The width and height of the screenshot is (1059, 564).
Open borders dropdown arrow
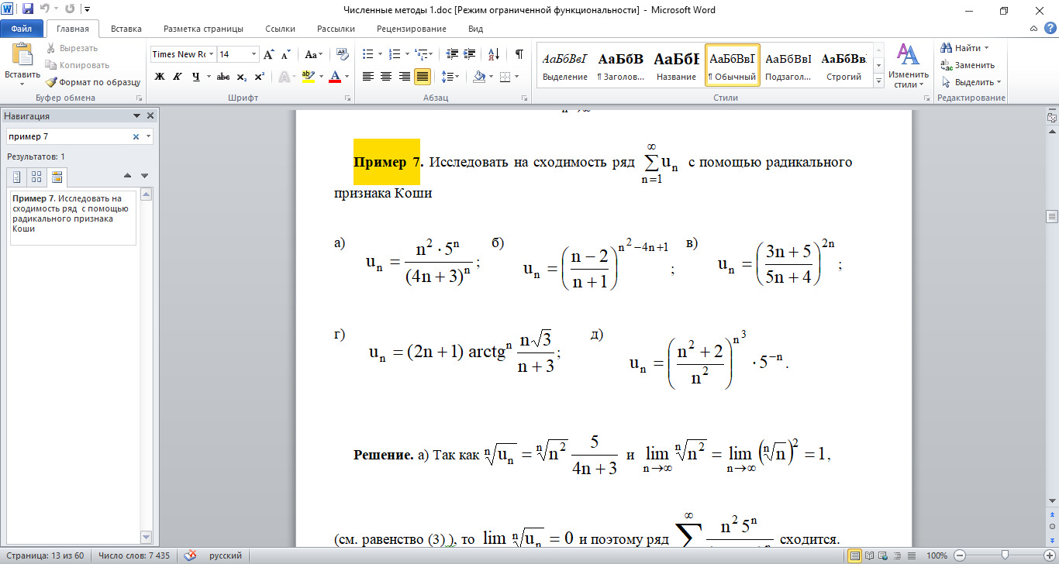[x=517, y=77]
